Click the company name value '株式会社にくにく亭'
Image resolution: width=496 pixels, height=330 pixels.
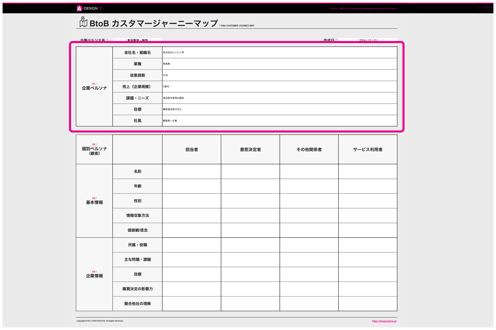(173, 52)
